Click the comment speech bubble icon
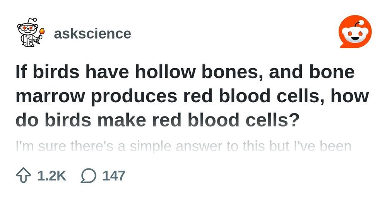Screen dimensions: 387x201 (88, 176)
